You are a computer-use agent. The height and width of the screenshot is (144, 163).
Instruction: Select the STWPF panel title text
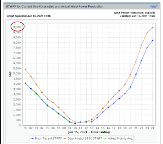(54, 6)
